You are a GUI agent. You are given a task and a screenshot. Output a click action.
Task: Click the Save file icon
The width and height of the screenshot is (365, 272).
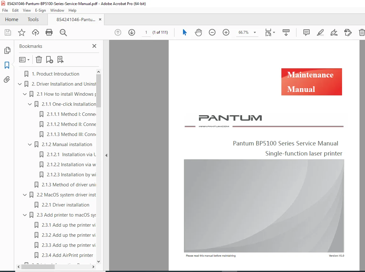tap(8, 32)
